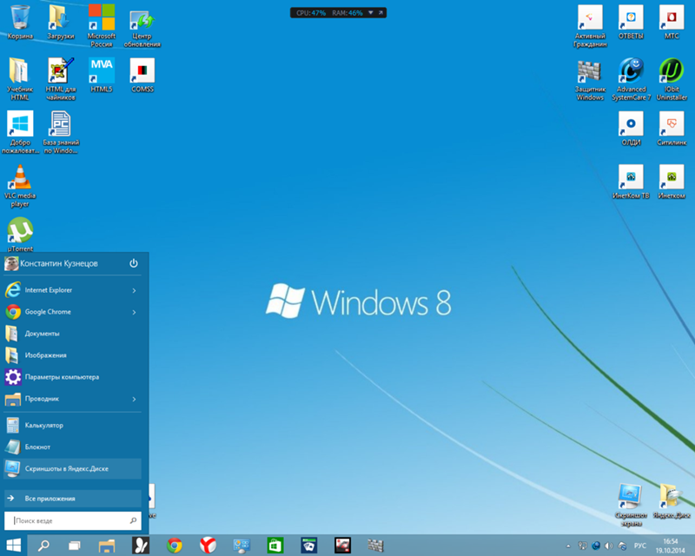Open the CPU/RAM widget dropdown arrow
This screenshot has height=556, width=695.
point(371,13)
